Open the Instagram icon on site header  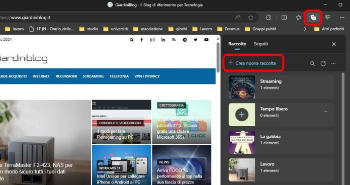(152, 40)
